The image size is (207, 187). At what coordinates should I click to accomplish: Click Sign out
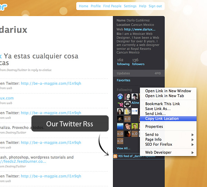155,6
